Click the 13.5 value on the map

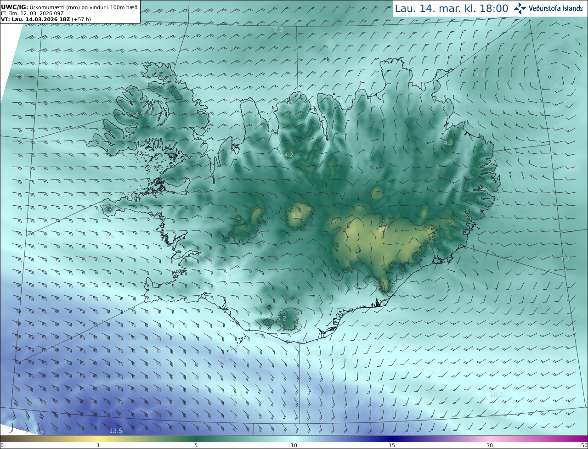pos(116,431)
